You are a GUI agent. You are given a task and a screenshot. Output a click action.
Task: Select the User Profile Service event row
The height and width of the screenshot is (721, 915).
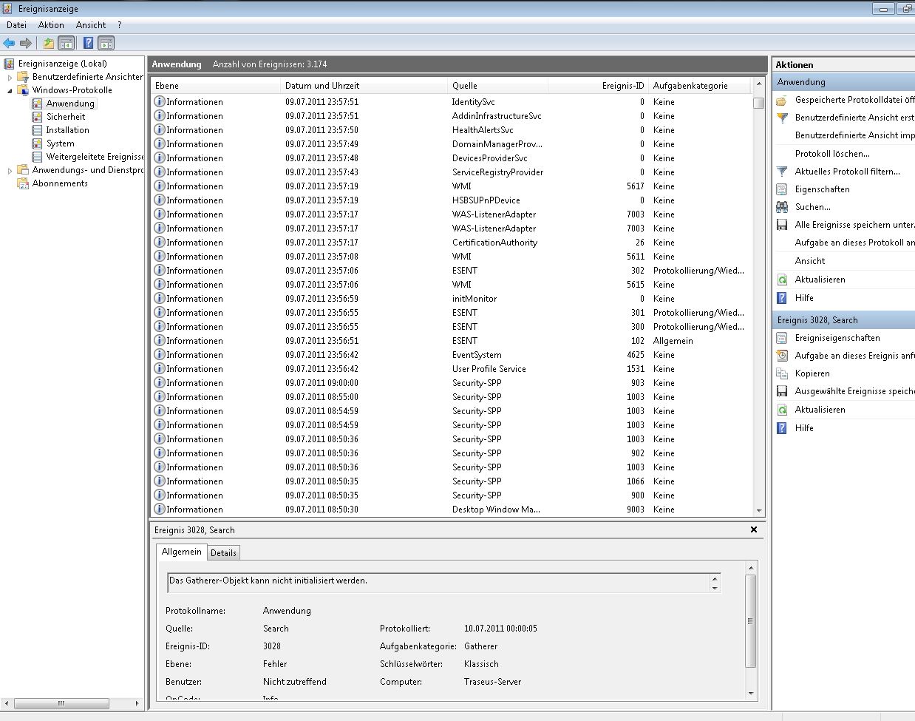tap(451, 369)
